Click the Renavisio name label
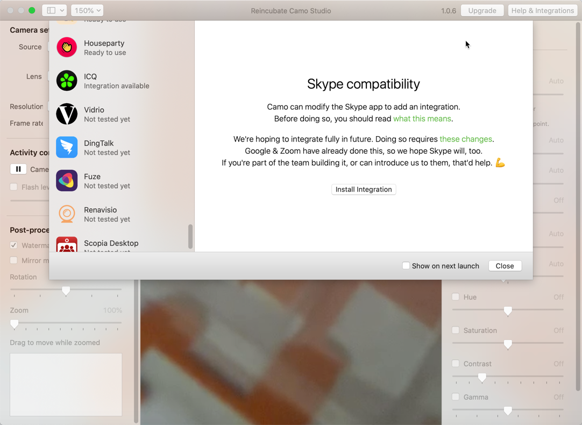 click(100, 210)
